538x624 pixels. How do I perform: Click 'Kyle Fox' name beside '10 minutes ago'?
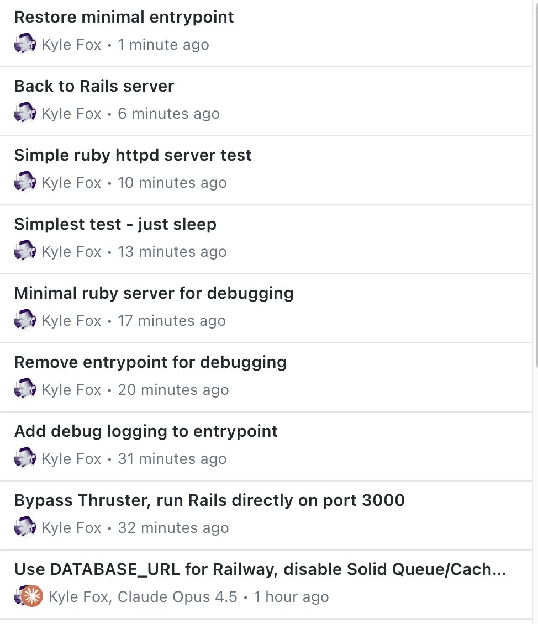coord(72,183)
